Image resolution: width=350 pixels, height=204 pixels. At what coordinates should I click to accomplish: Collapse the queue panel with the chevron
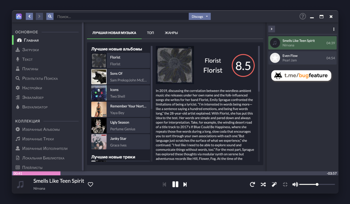pos(272,29)
